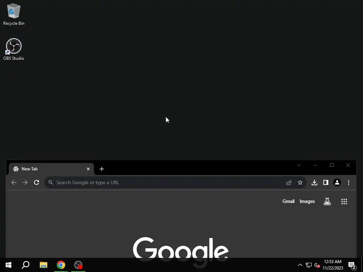
Task: Click Chrome's forward navigation arrow
Action: 25,182
